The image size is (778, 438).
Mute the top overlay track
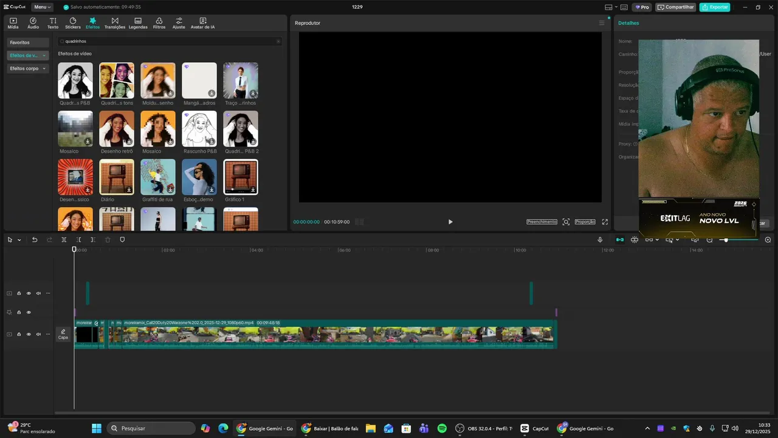(x=38, y=293)
